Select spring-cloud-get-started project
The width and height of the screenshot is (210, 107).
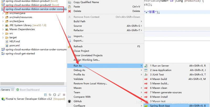(20, 53)
